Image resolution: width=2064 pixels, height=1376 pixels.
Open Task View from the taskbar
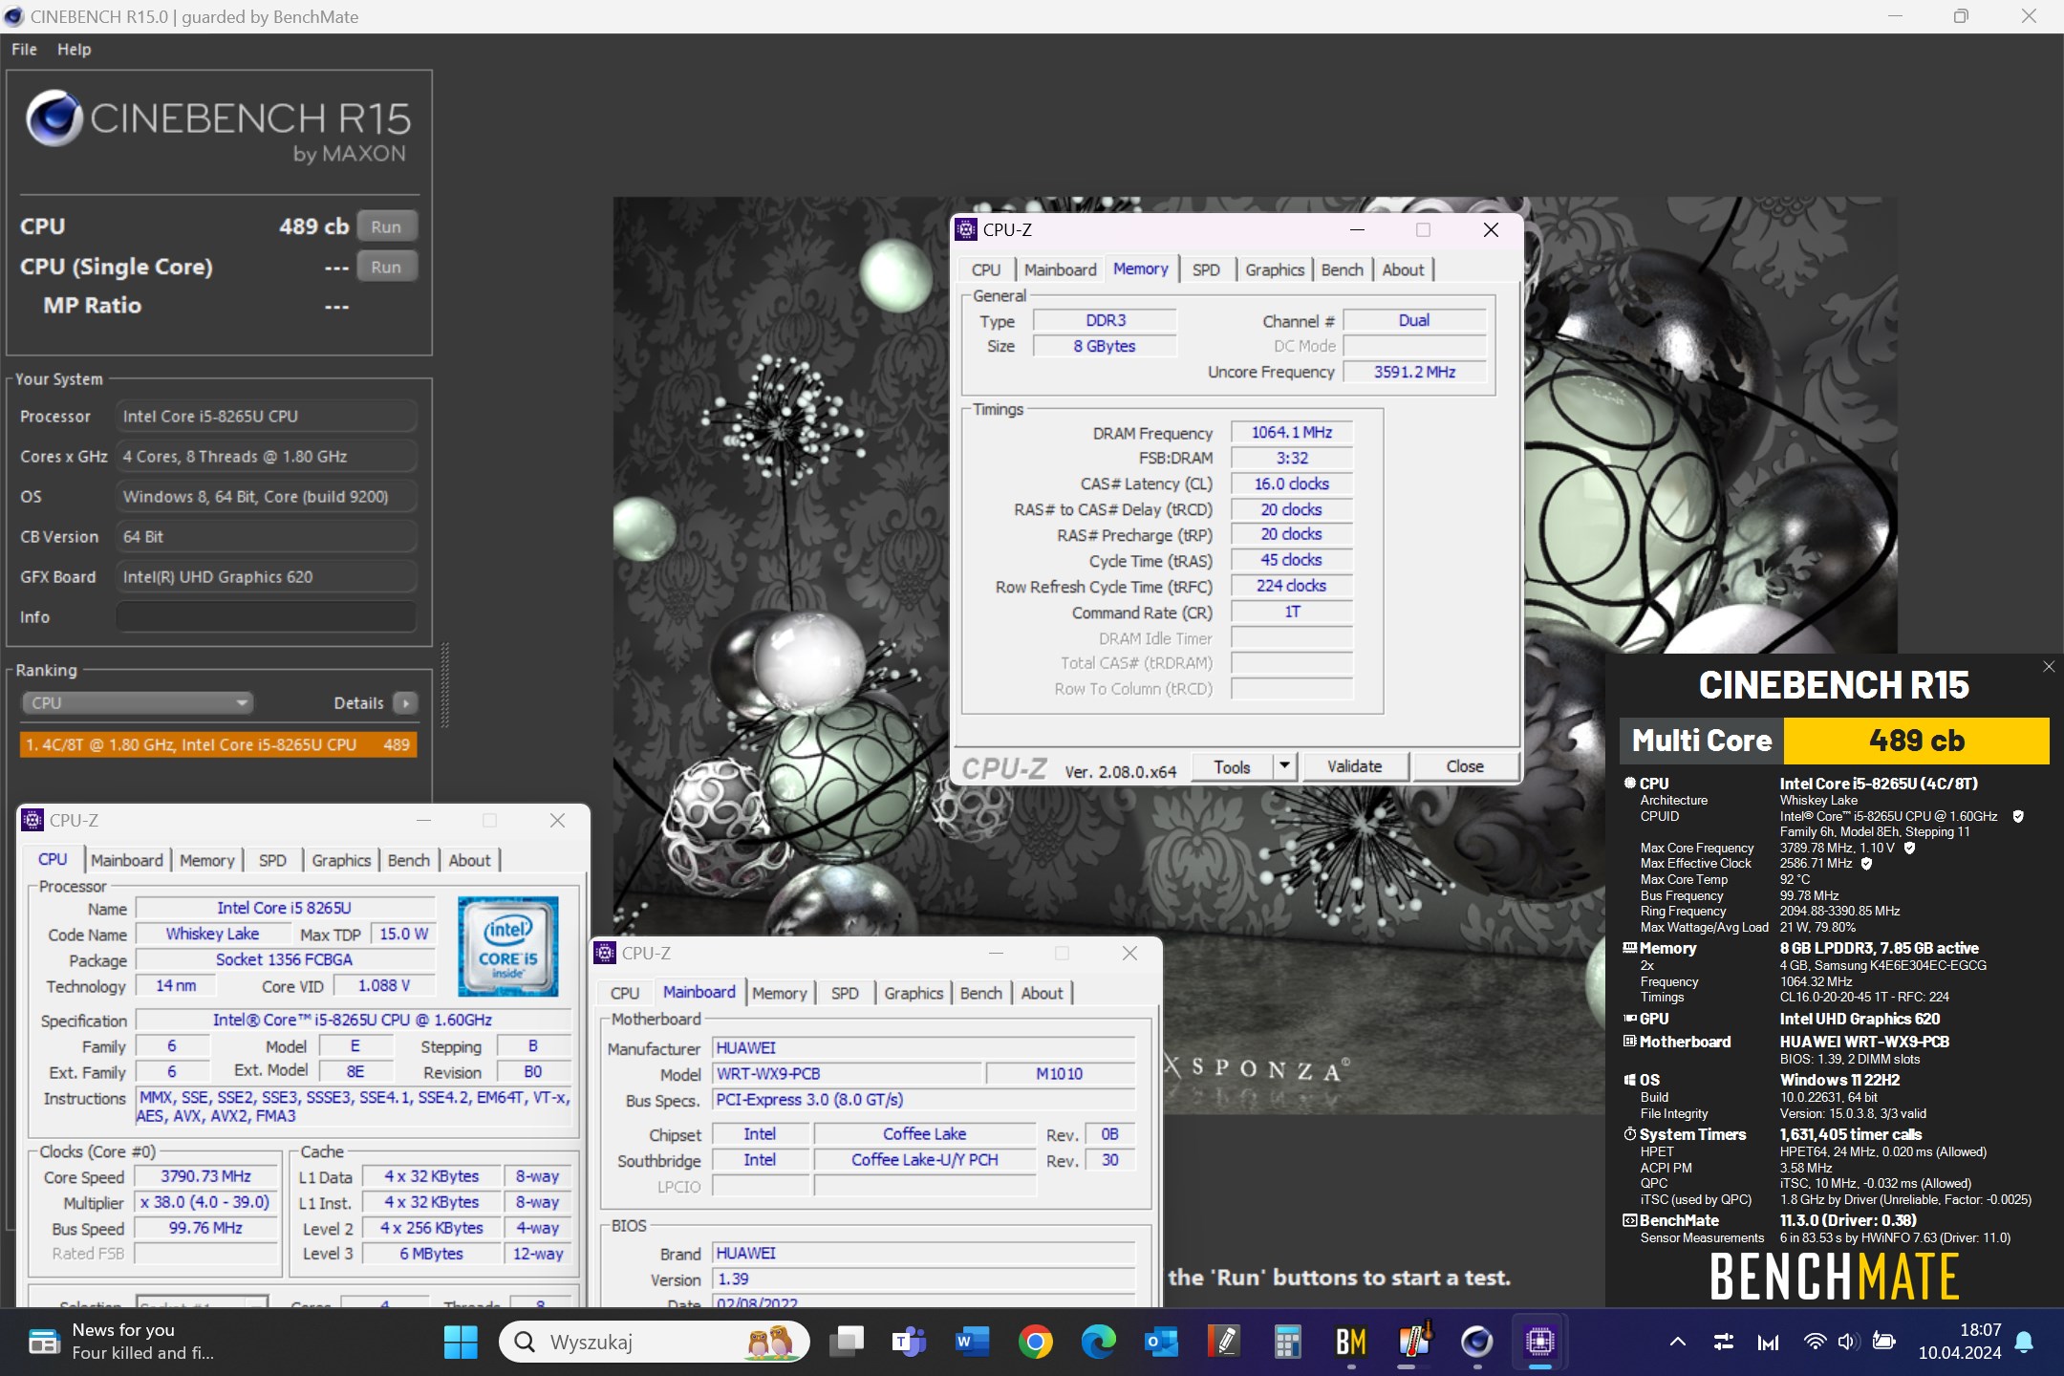tap(847, 1343)
